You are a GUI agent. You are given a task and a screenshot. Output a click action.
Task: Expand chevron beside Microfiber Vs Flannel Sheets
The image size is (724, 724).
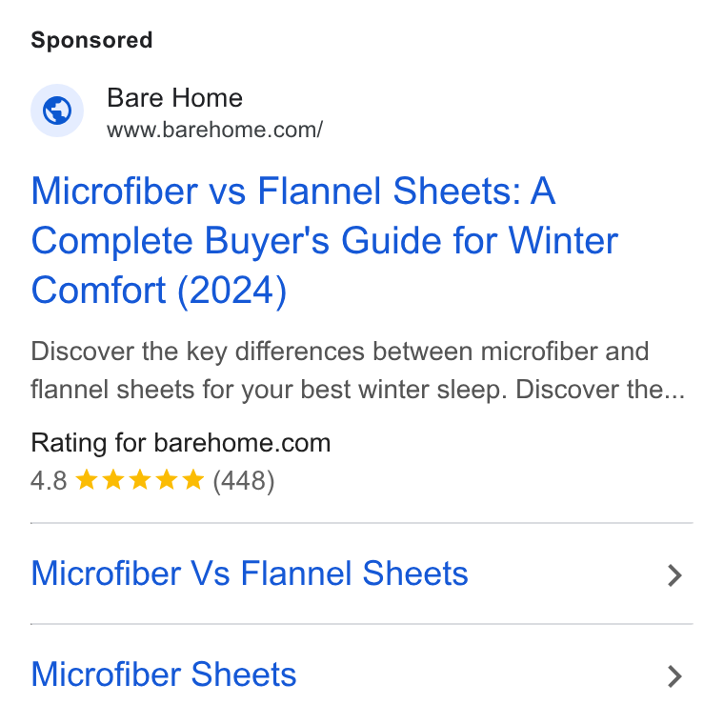674,575
